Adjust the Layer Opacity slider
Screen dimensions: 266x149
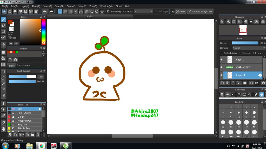(x=245, y=43)
